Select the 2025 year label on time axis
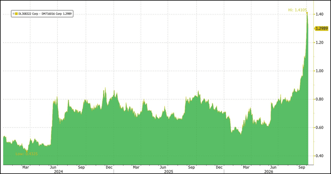 click(x=169, y=171)
